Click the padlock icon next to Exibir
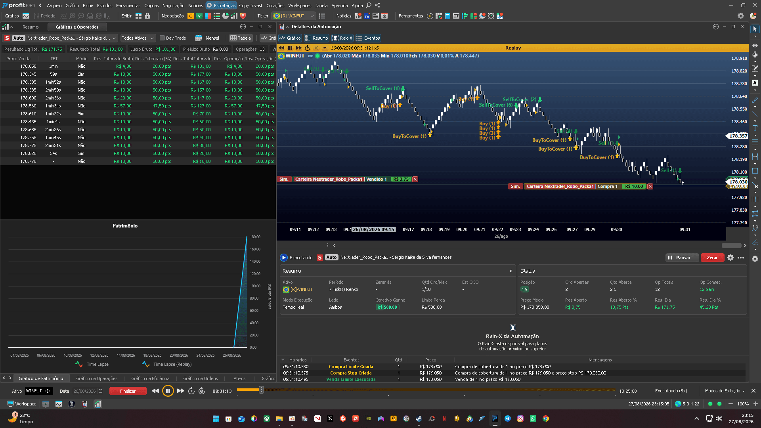761x428 pixels. [147, 16]
